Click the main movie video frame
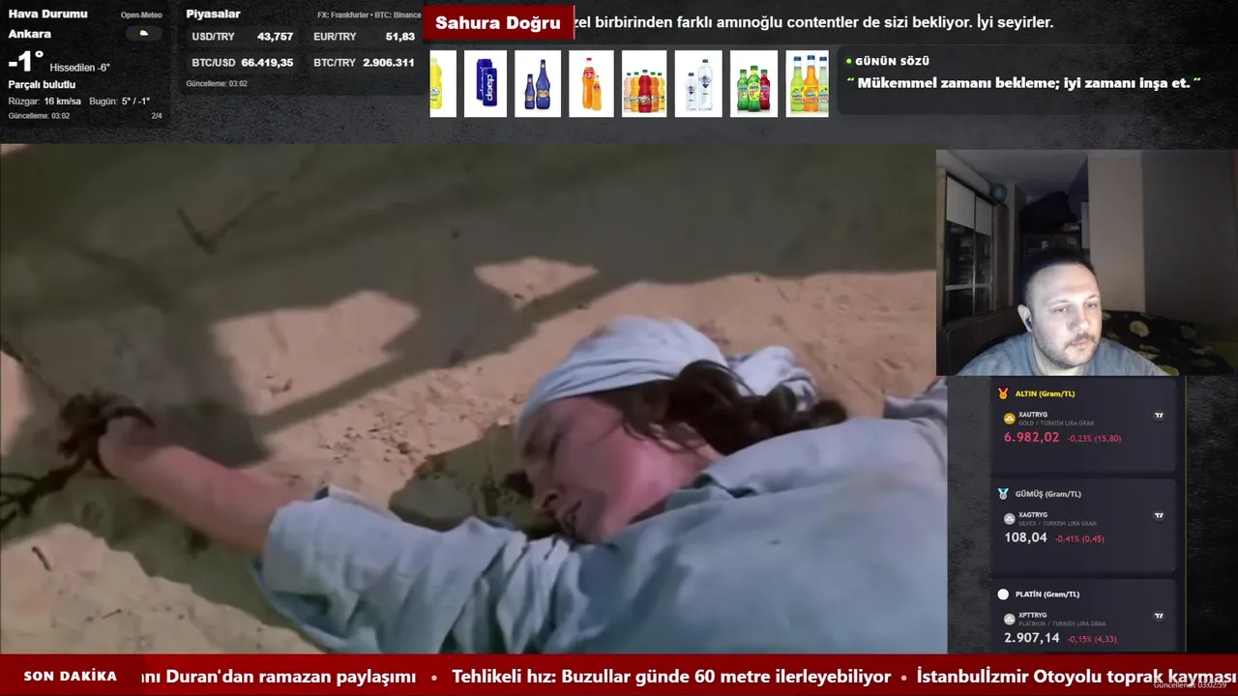The width and height of the screenshot is (1238, 696). coord(473,399)
